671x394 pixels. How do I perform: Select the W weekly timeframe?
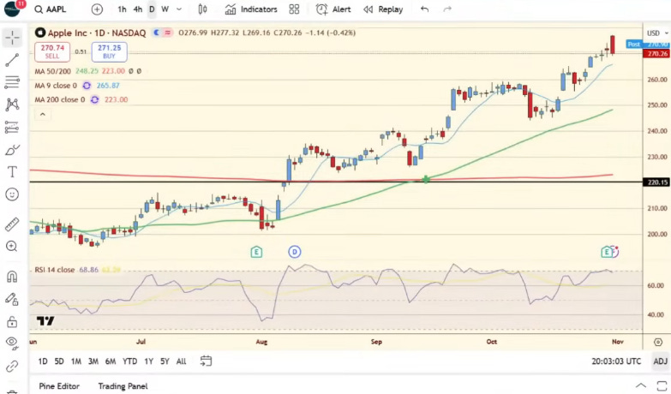pos(165,9)
